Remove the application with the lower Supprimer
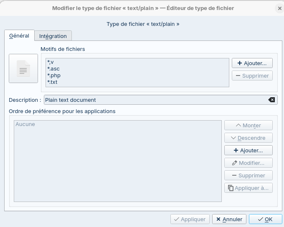Image resolution: width=284 pixels, height=227 pixels. pyautogui.click(x=248, y=175)
